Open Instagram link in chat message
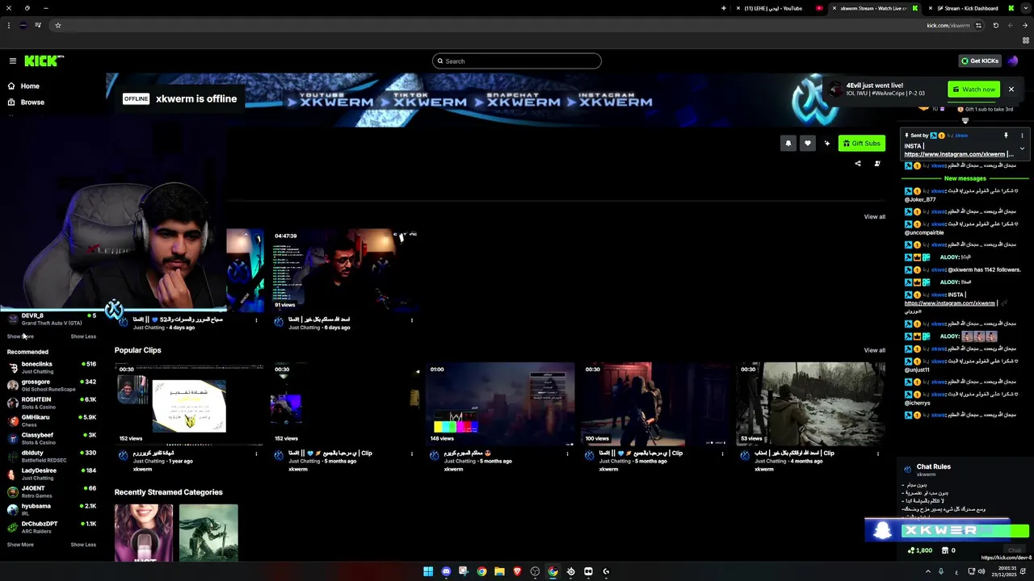 (949, 303)
